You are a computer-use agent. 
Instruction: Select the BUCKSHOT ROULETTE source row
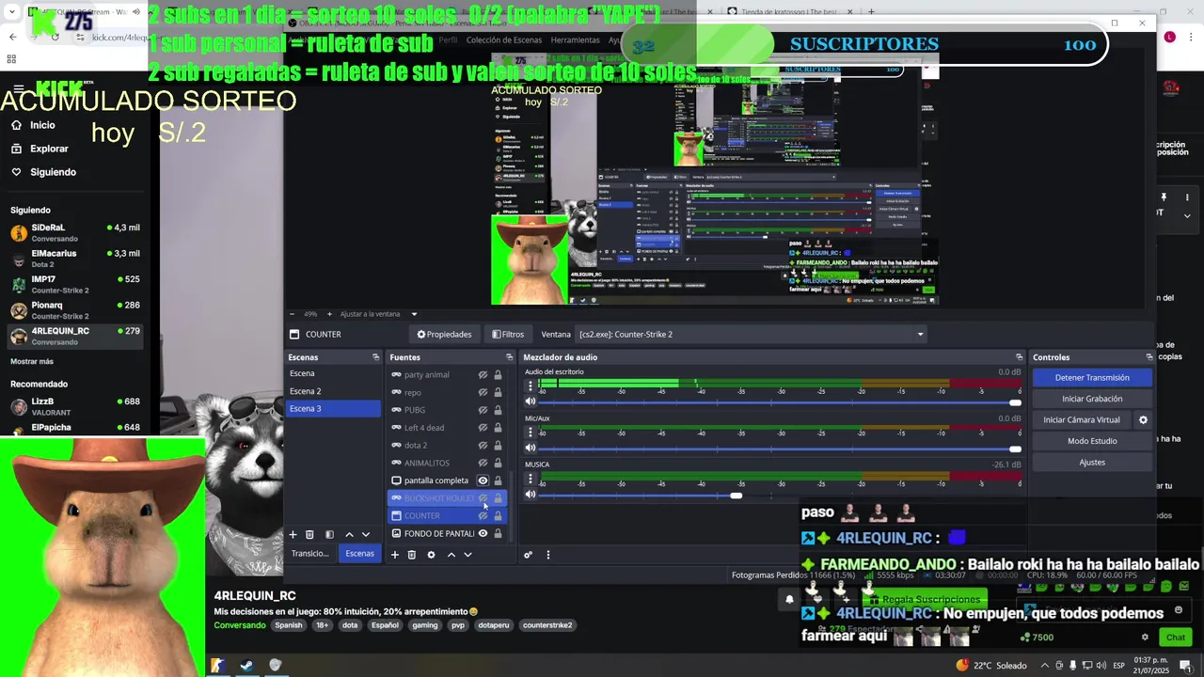pos(447,498)
